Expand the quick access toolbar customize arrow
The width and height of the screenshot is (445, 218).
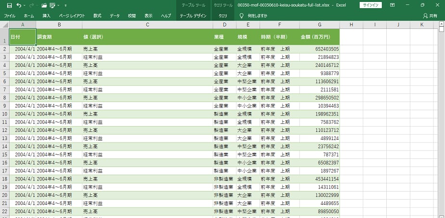[x=65, y=5]
